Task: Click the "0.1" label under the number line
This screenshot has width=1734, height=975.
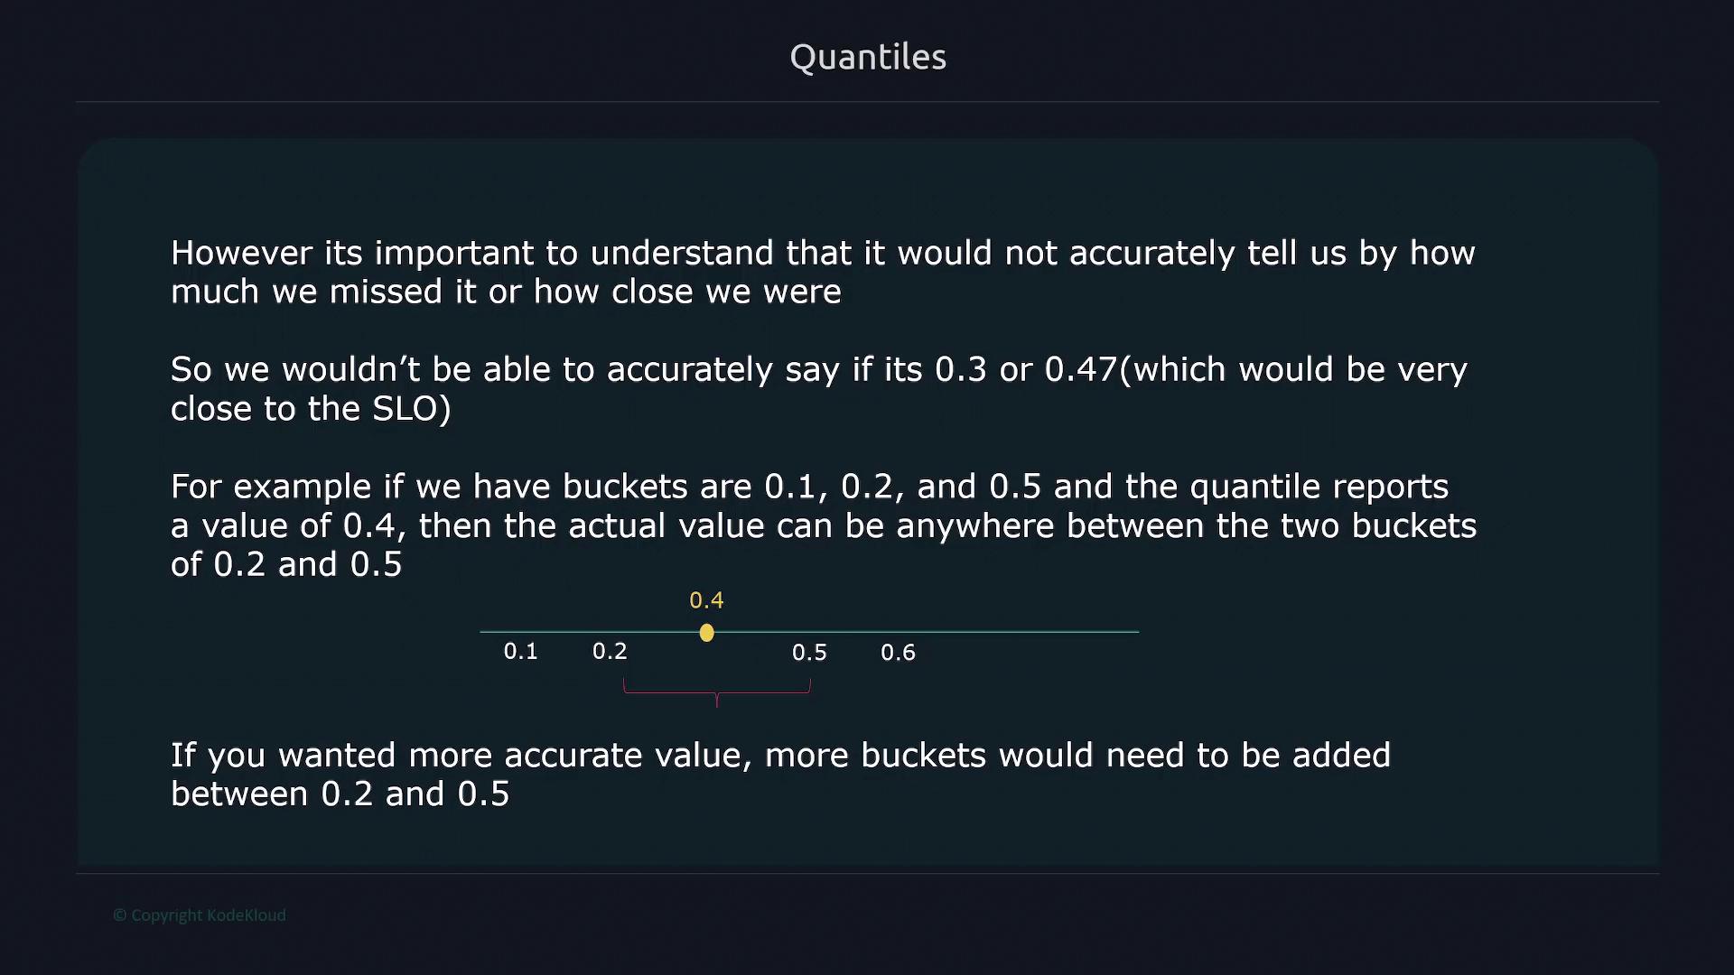Action: tap(520, 651)
